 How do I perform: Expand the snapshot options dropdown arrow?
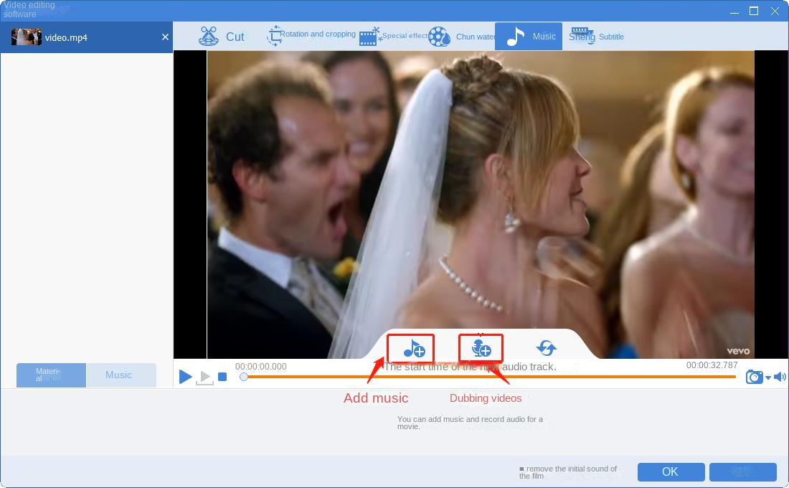point(768,378)
